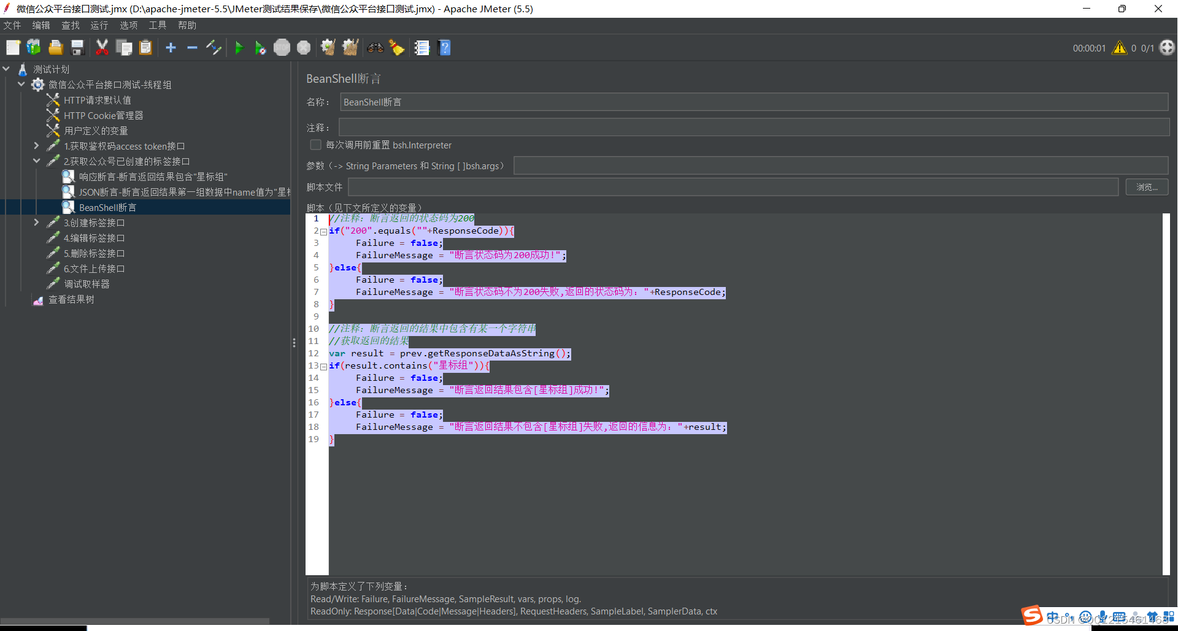Open help with question mark icon
Screen dimensions: 1178x631
(x=445, y=48)
